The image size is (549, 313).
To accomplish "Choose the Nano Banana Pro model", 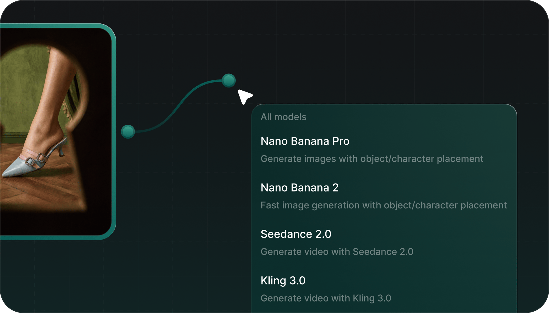I will click(305, 141).
